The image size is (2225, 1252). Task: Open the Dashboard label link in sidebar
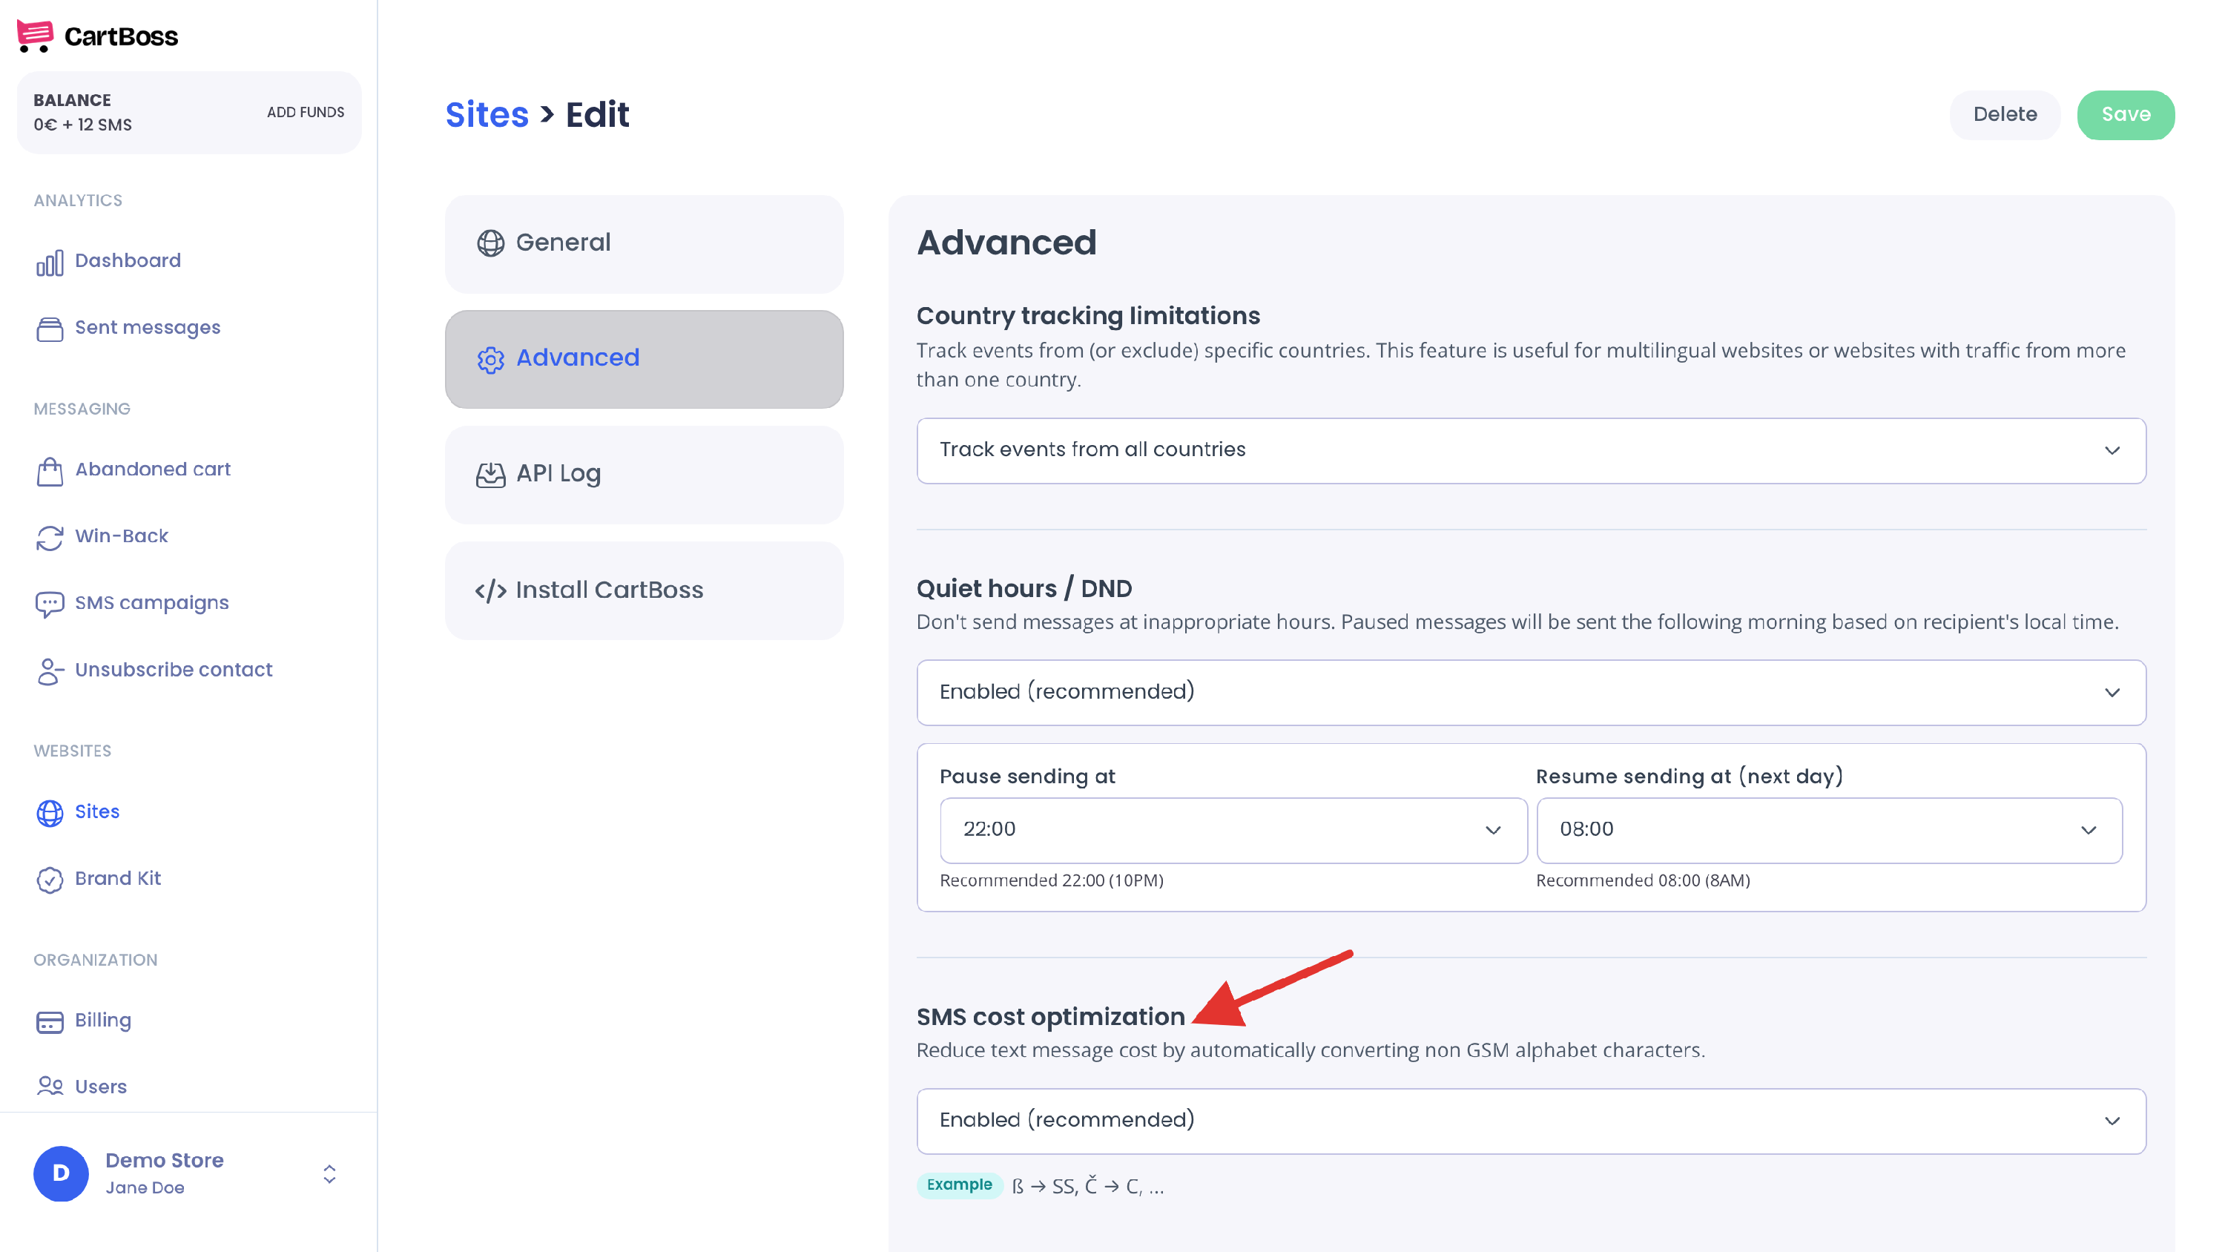point(128,261)
